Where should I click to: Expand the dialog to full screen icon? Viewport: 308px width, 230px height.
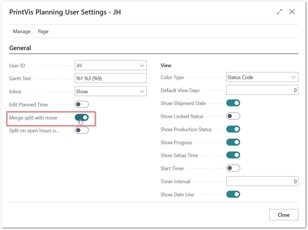pos(279,12)
